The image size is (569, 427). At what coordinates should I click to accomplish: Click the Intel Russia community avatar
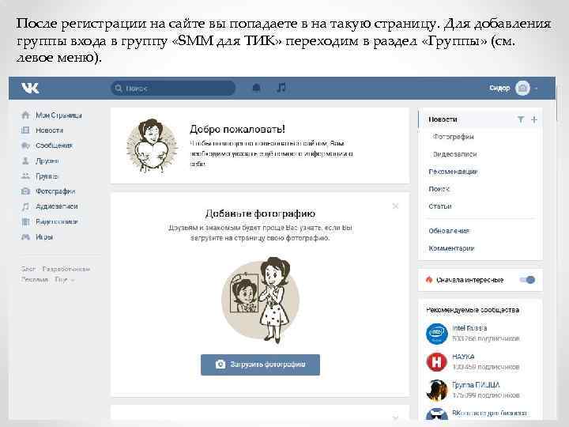[x=436, y=334]
